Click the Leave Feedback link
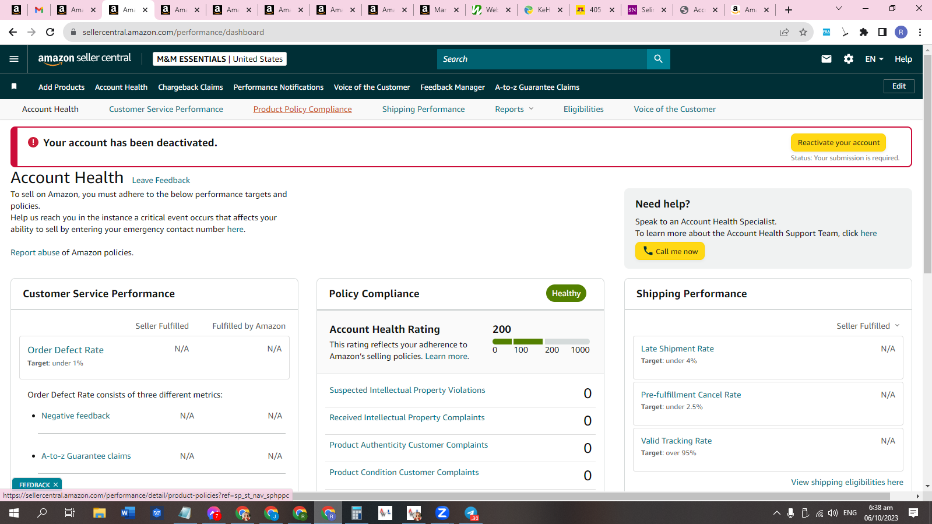 point(161,180)
